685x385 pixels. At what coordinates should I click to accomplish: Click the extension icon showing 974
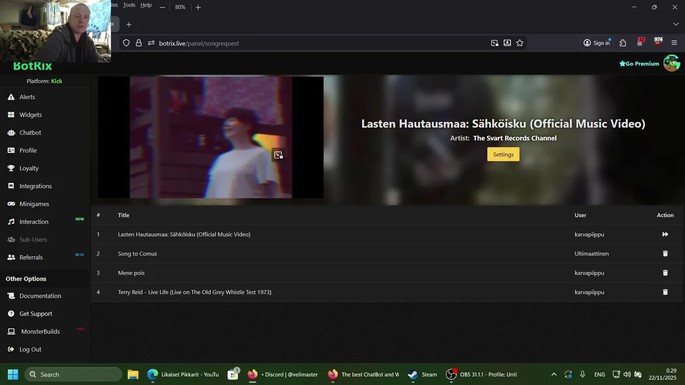click(658, 42)
